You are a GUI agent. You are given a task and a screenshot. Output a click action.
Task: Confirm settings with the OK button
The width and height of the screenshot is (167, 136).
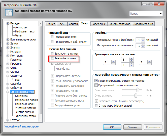click(112, 127)
